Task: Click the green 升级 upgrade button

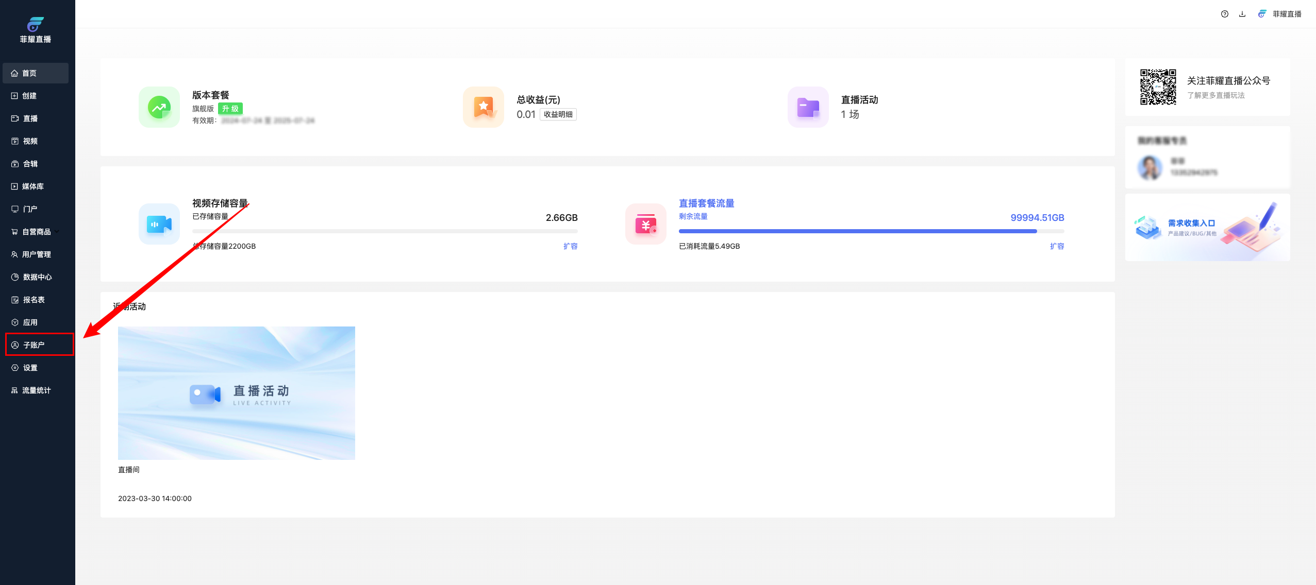Action: [x=230, y=109]
